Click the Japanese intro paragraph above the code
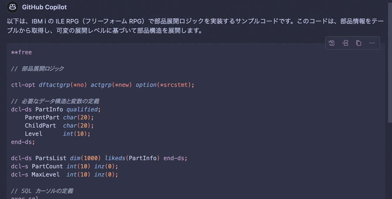This screenshot has height=199, width=392. click(x=196, y=26)
